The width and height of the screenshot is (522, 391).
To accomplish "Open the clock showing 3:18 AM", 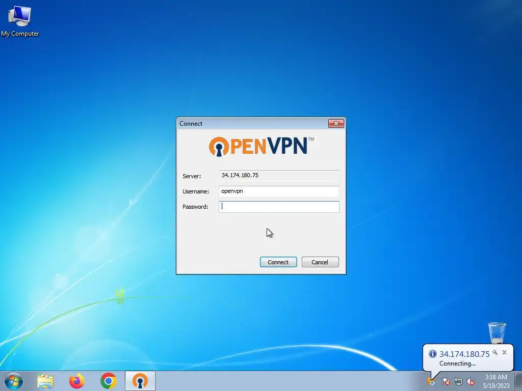I will pos(496,381).
